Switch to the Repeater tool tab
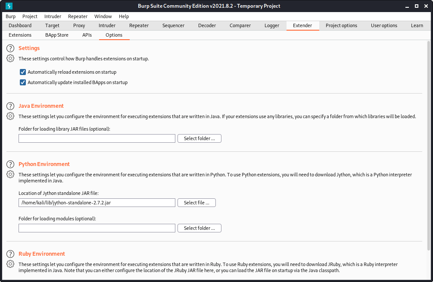The image size is (433, 282). pos(139,25)
